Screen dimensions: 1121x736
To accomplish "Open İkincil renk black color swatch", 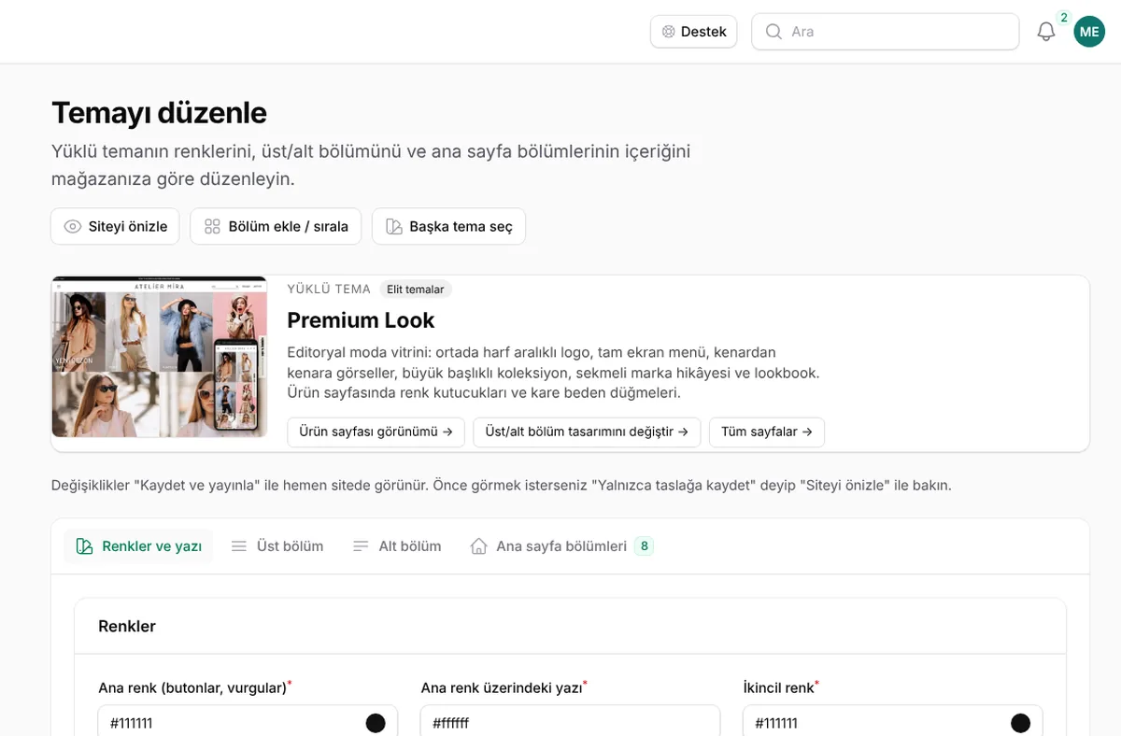I will point(1021,723).
